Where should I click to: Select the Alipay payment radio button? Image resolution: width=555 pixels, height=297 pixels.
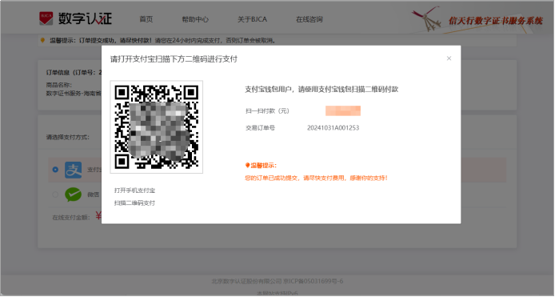(x=55, y=170)
